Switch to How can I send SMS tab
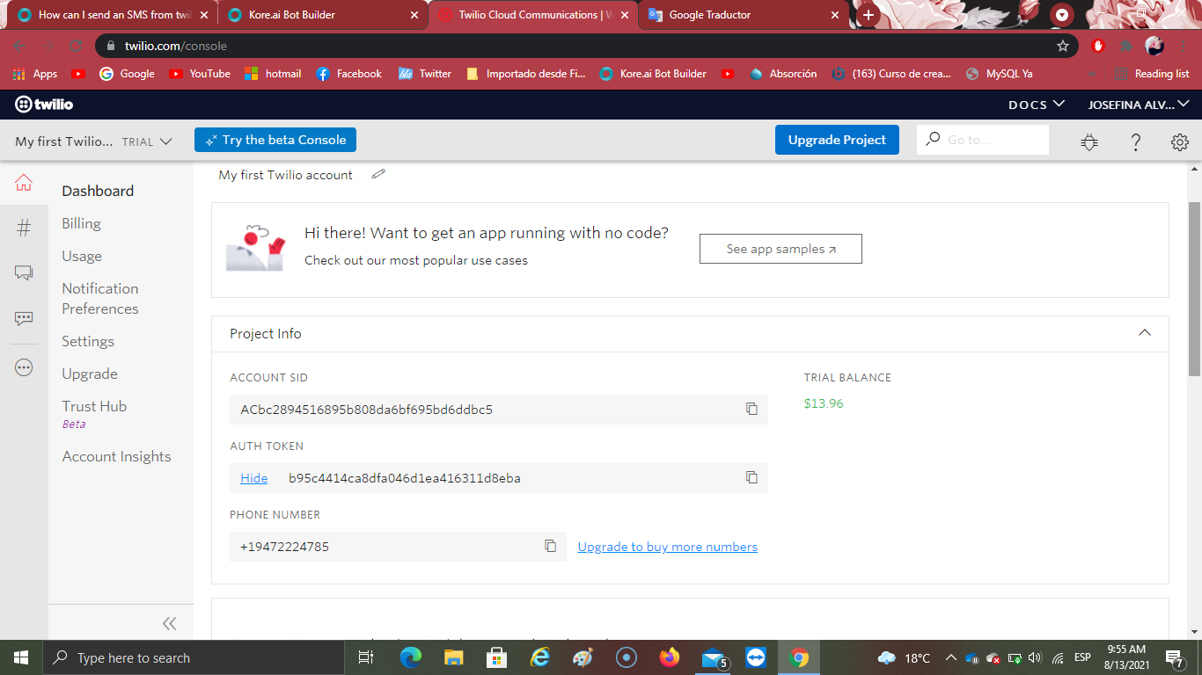Screen dimensions: 1202x675 (x=114, y=15)
